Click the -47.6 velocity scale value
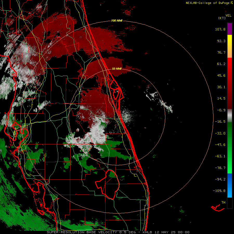 click(x=220, y=145)
